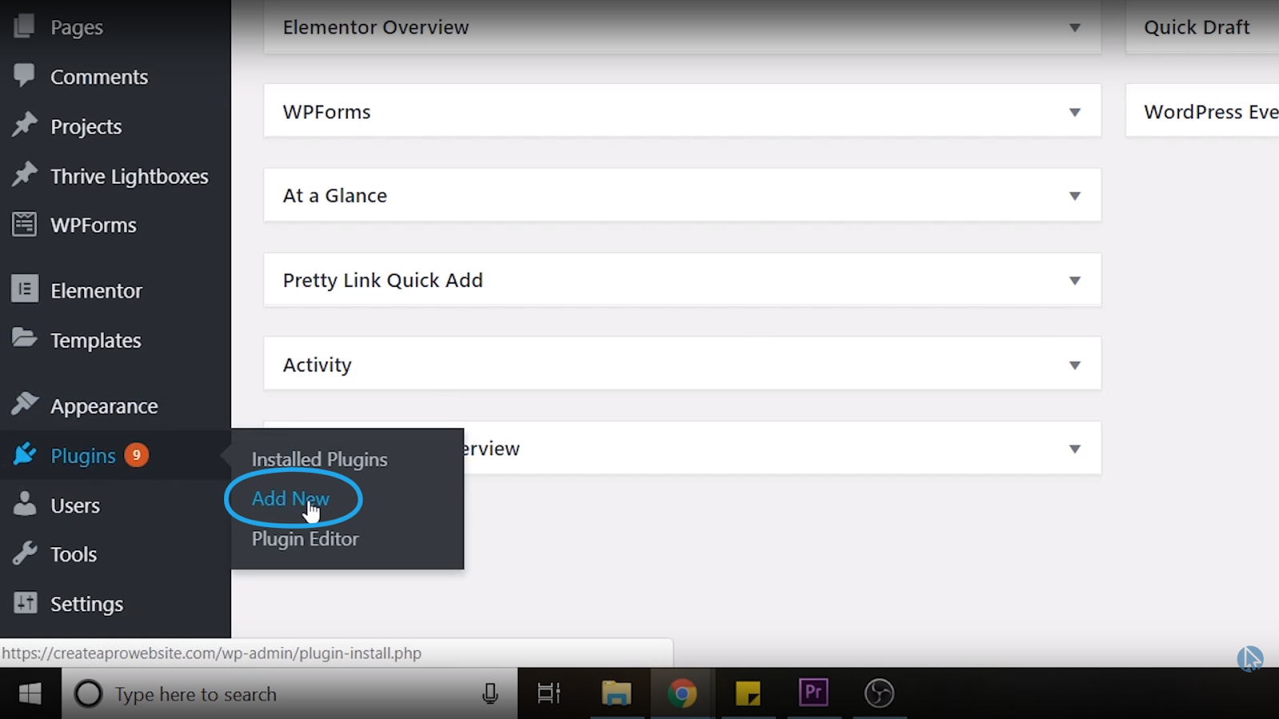This screenshot has height=719, width=1279.
Task: Go to the Comments menu
Action: 99,77
